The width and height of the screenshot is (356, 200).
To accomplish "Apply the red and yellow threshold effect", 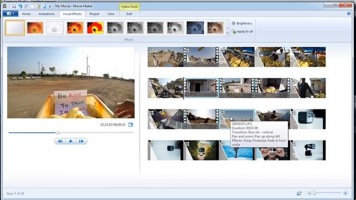I will [x=95, y=28].
